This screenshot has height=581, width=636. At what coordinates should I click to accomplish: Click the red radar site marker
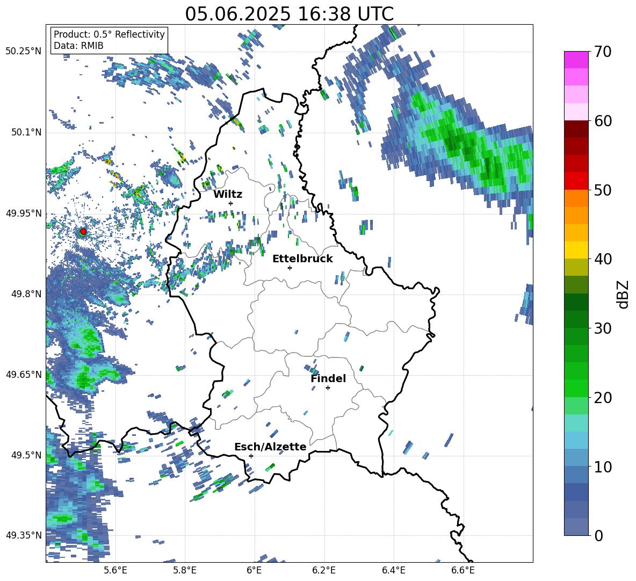(83, 232)
